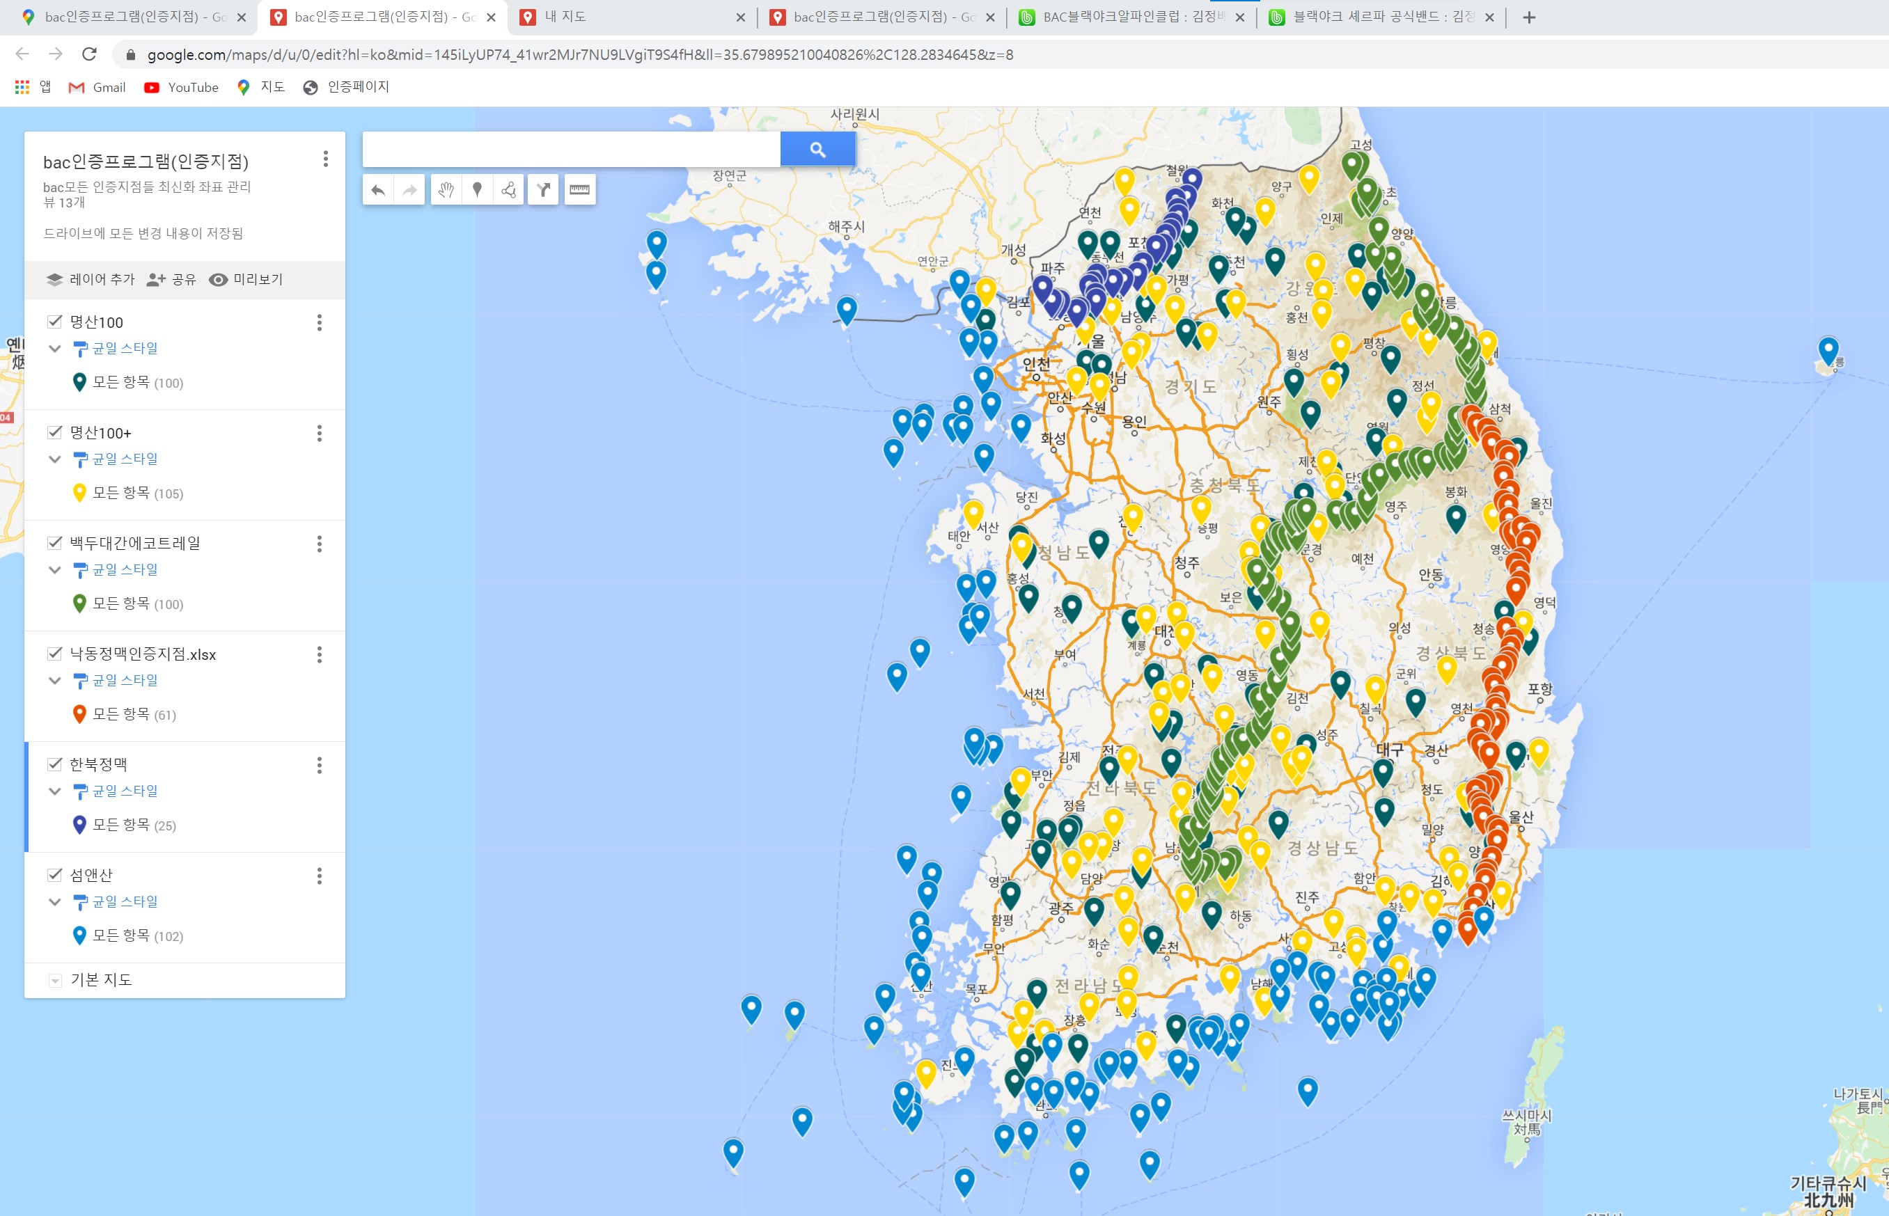Viewport: 1889px width, 1216px height.
Task: Click 균일 스타일 under 한북정맥 layer
Action: click(125, 791)
